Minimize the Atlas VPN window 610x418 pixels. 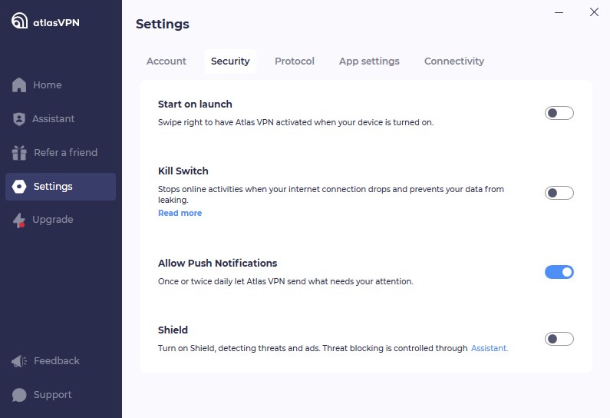[x=559, y=12]
